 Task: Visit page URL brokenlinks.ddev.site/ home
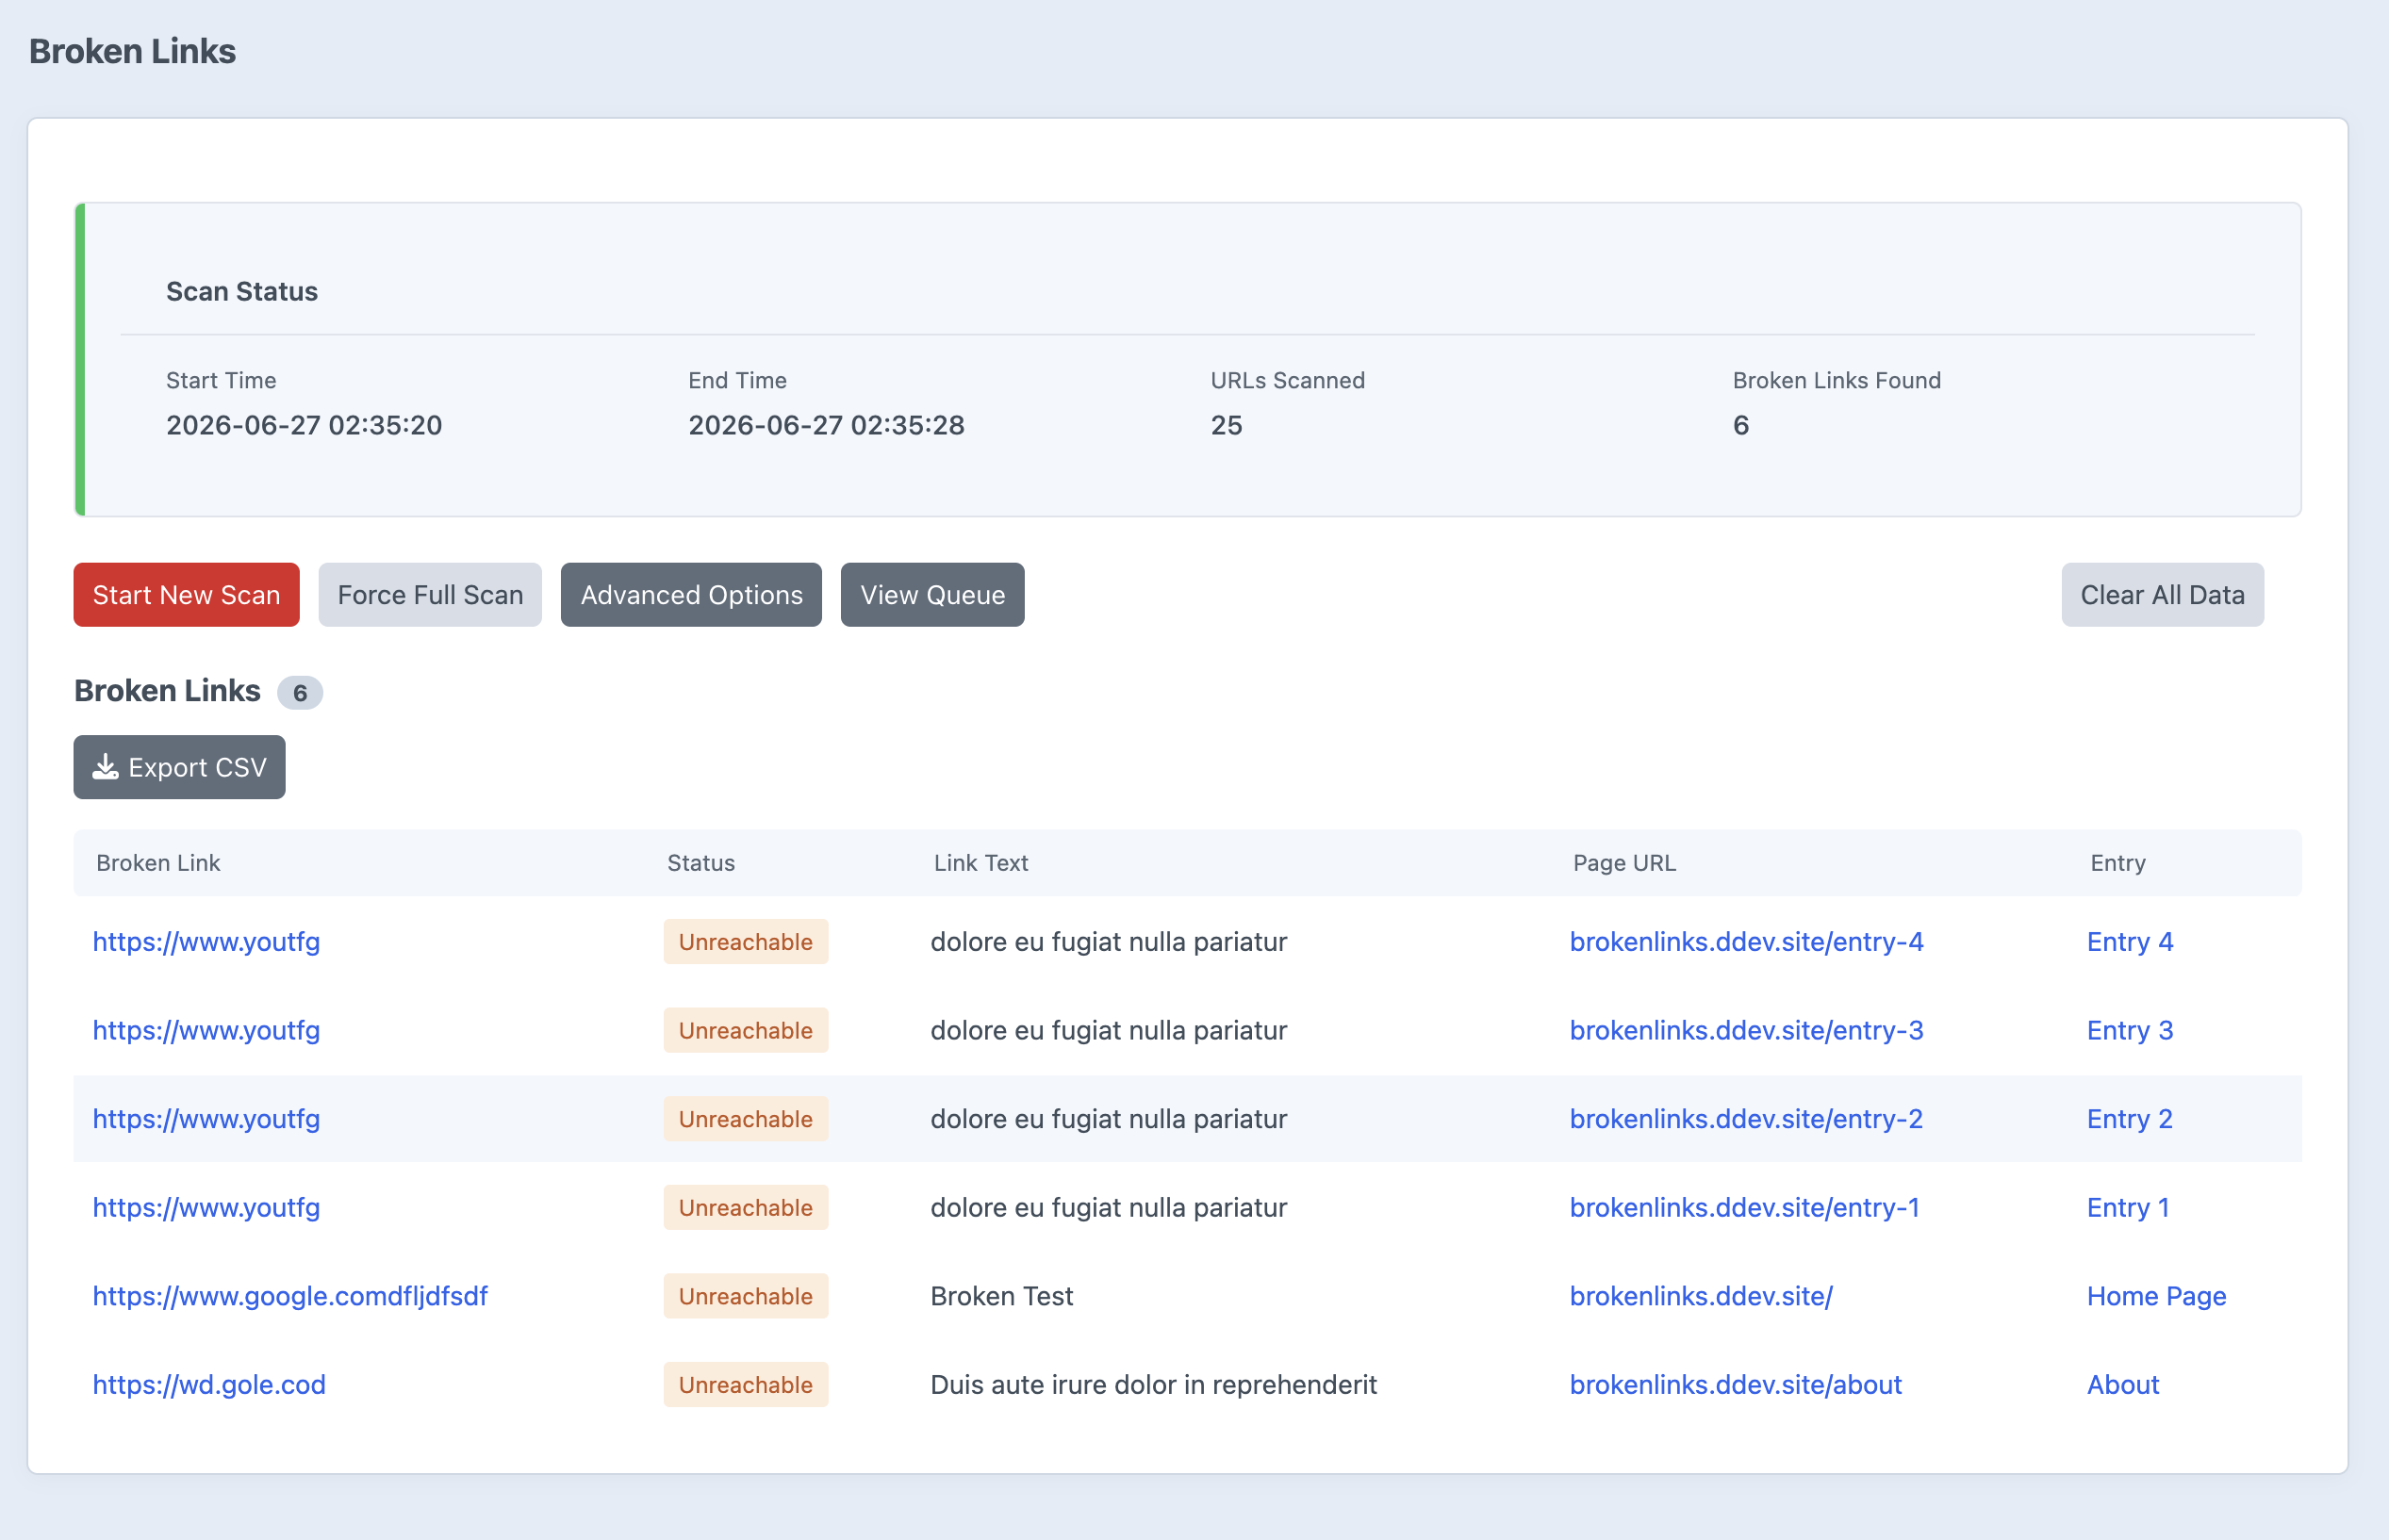pos(1701,1296)
